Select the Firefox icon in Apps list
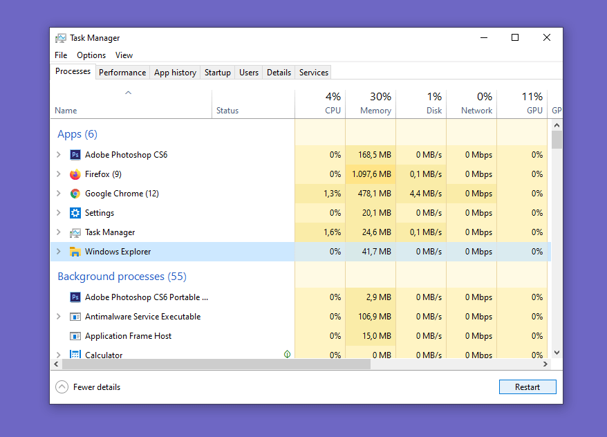The height and width of the screenshot is (437, 607). [x=75, y=174]
